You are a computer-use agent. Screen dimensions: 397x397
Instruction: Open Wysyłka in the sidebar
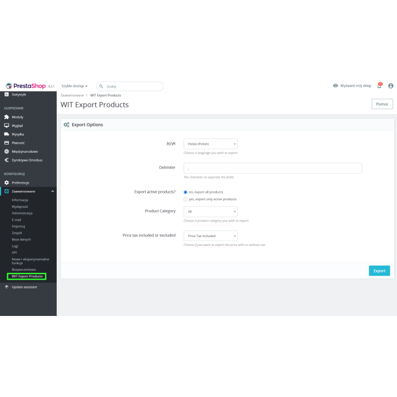[18, 134]
